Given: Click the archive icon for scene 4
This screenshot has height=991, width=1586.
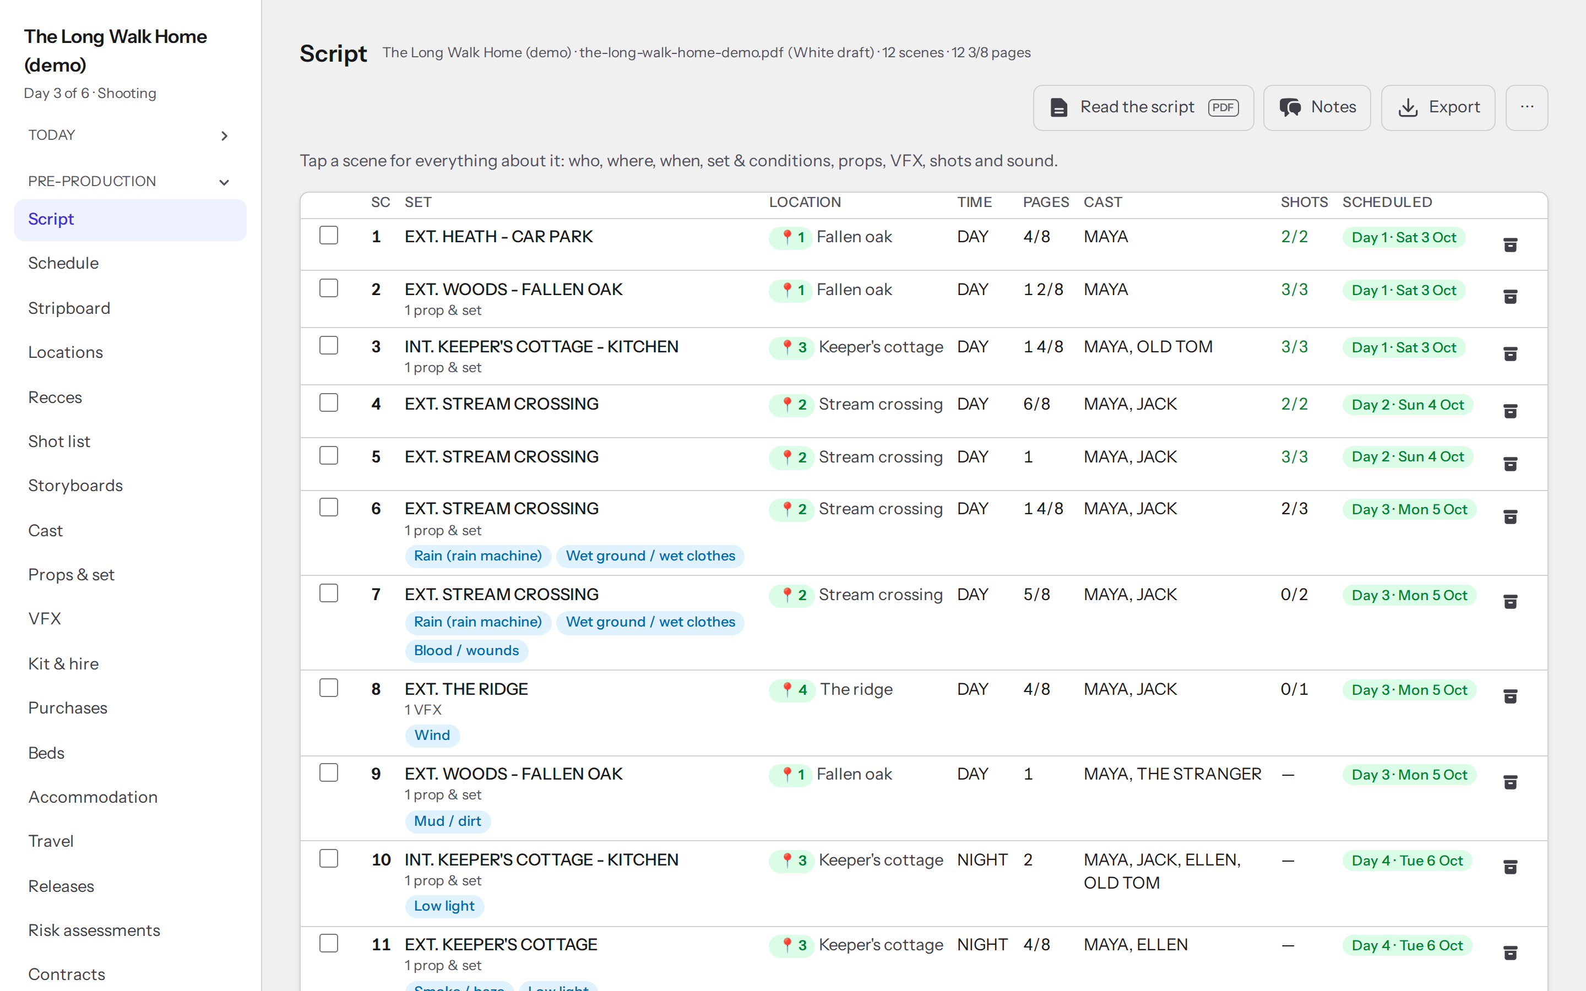Looking at the screenshot, I should [x=1510, y=411].
